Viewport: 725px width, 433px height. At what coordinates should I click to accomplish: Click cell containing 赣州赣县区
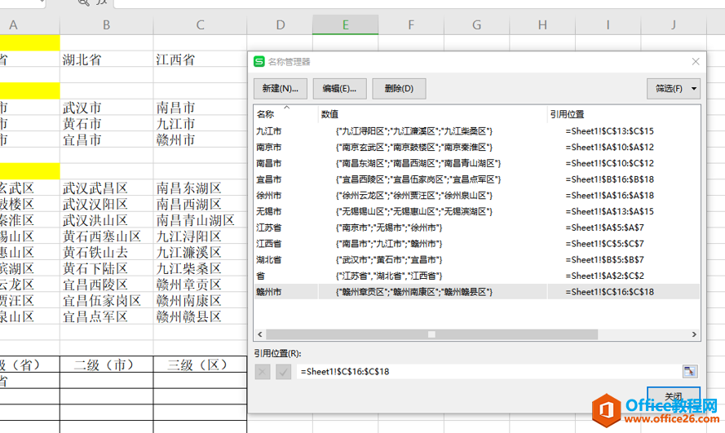200,316
